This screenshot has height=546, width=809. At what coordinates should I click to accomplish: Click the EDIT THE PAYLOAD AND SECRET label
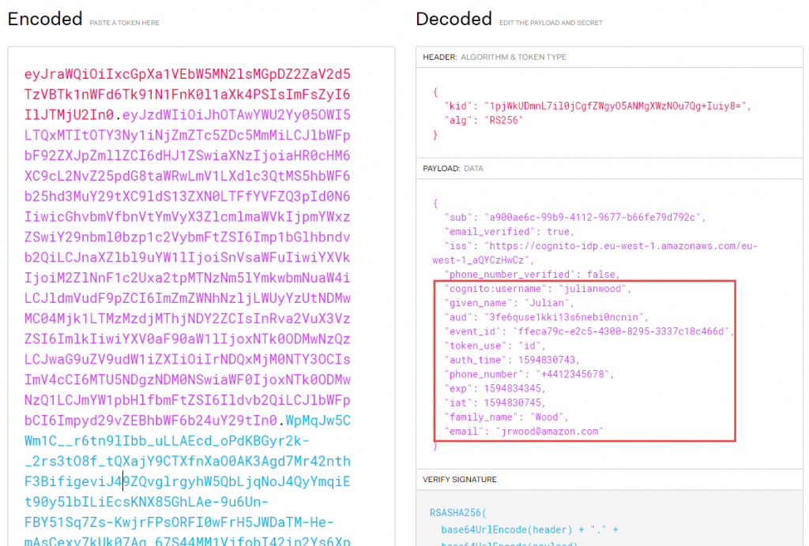click(x=551, y=23)
